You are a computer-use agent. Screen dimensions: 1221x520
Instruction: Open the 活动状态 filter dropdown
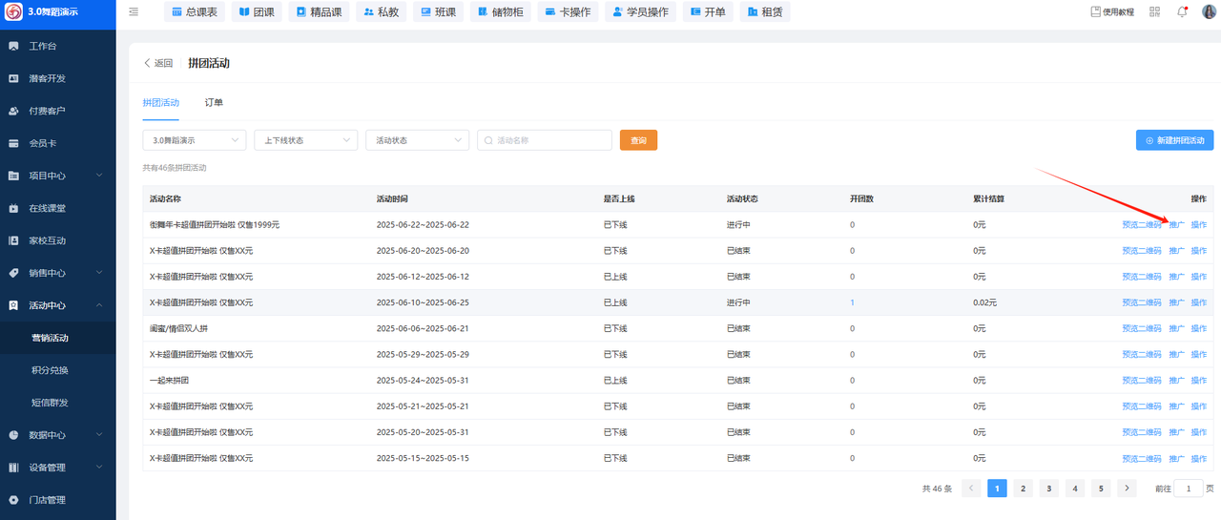point(417,140)
